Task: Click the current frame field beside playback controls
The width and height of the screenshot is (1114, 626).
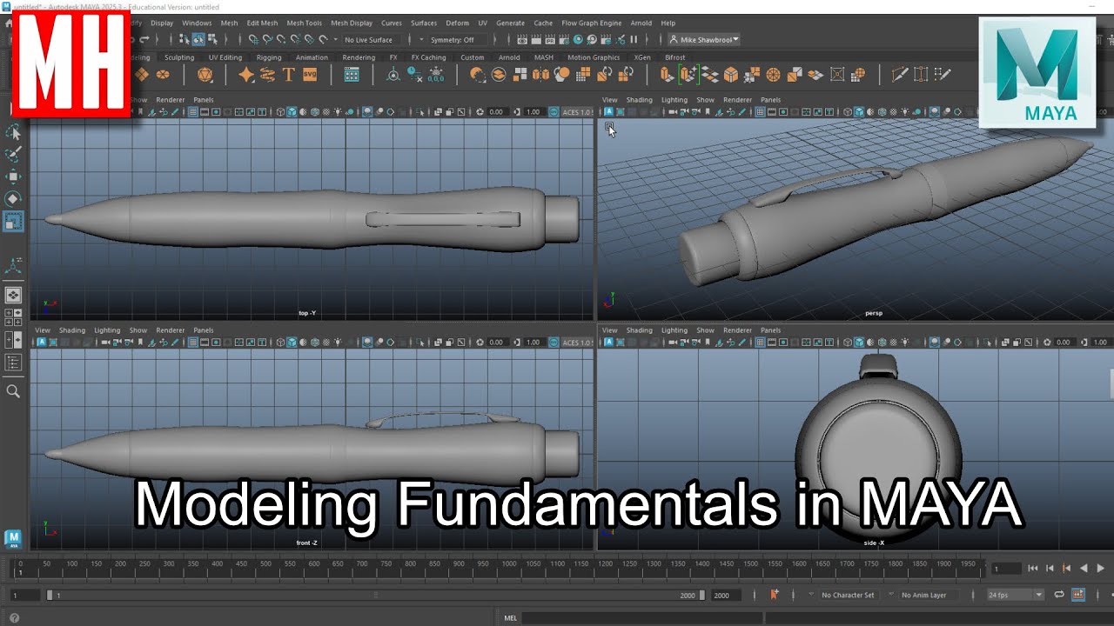Action: [1006, 569]
